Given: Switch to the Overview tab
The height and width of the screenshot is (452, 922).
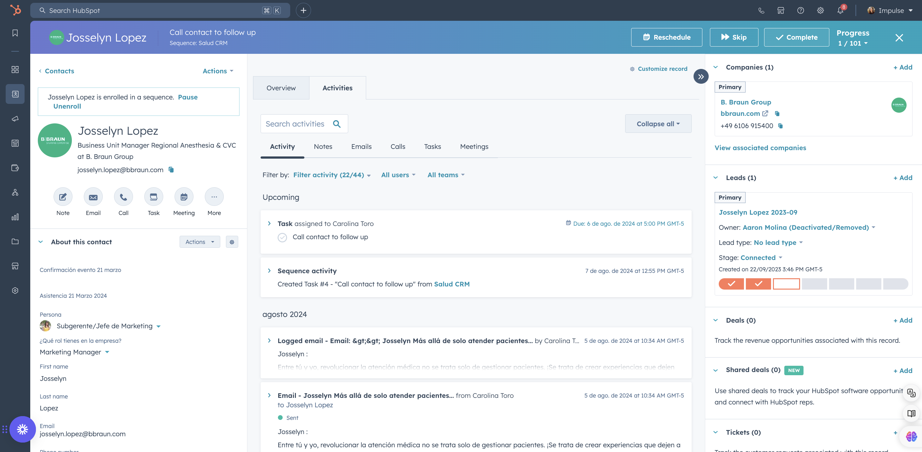Looking at the screenshot, I should click(x=281, y=88).
